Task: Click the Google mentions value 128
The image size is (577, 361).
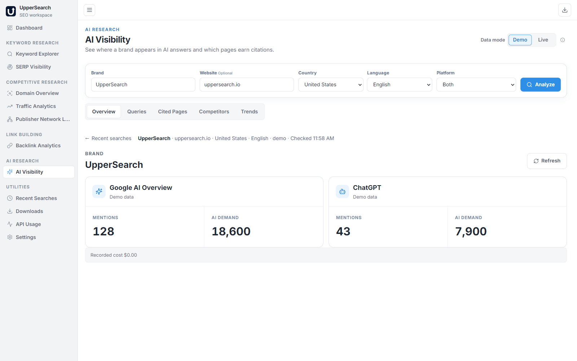Action: click(103, 231)
